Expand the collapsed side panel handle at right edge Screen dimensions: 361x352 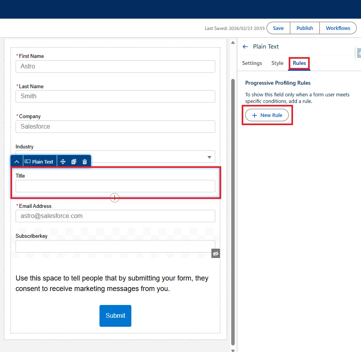click(359, 53)
